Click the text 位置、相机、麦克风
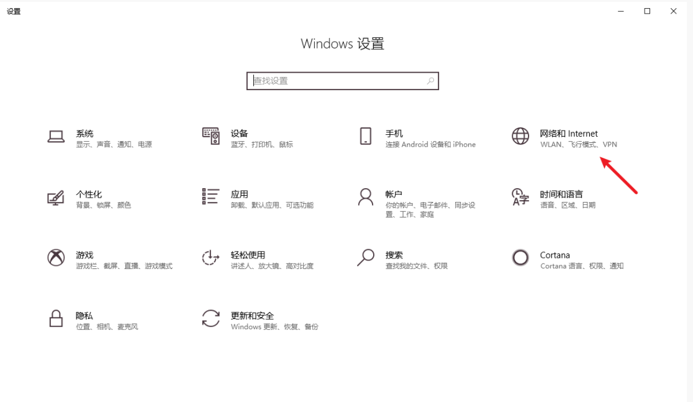The width and height of the screenshot is (693, 402). [107, 327]
